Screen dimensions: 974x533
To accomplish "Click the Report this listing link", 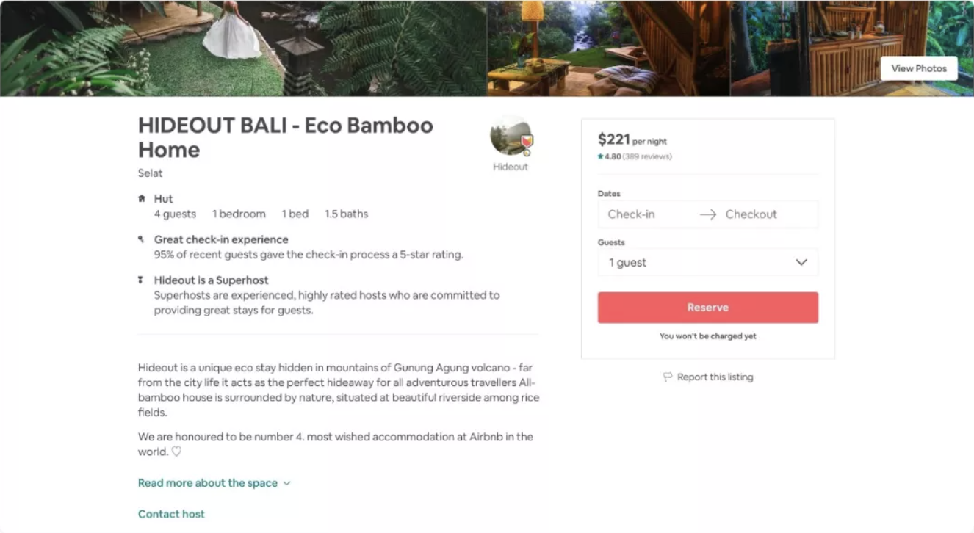I will (x=715, y=377).
